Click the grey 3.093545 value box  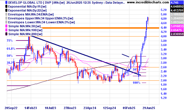[x=177, y=22]
